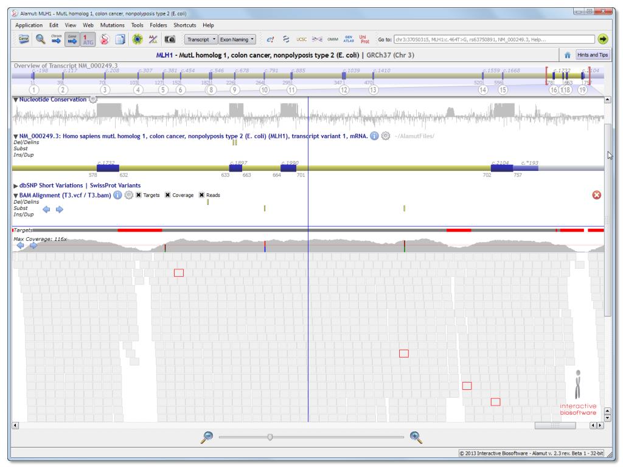
Task: Toggle the Gene arrow mode button
Action: 72,40
